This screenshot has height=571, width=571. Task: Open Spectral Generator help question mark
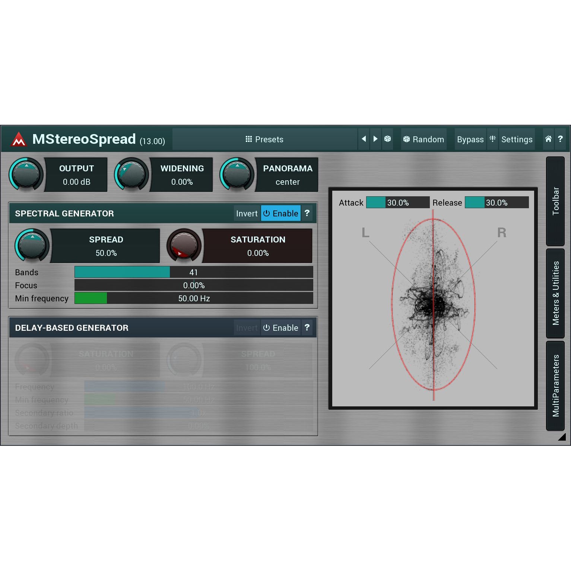point(307,213)
